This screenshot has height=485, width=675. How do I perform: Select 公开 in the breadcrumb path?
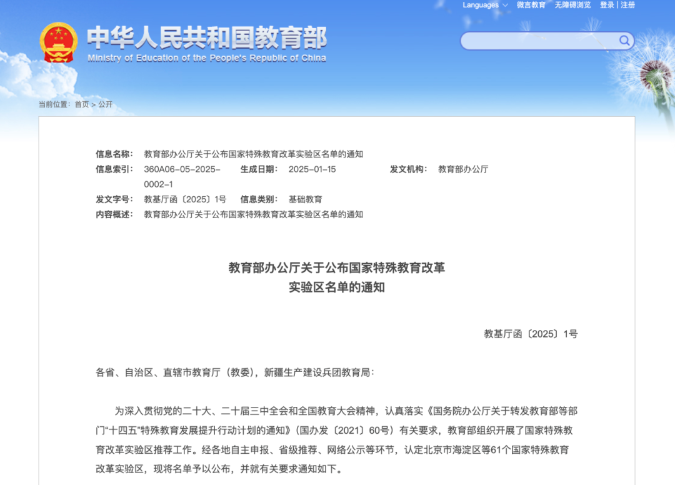point(105,104)
